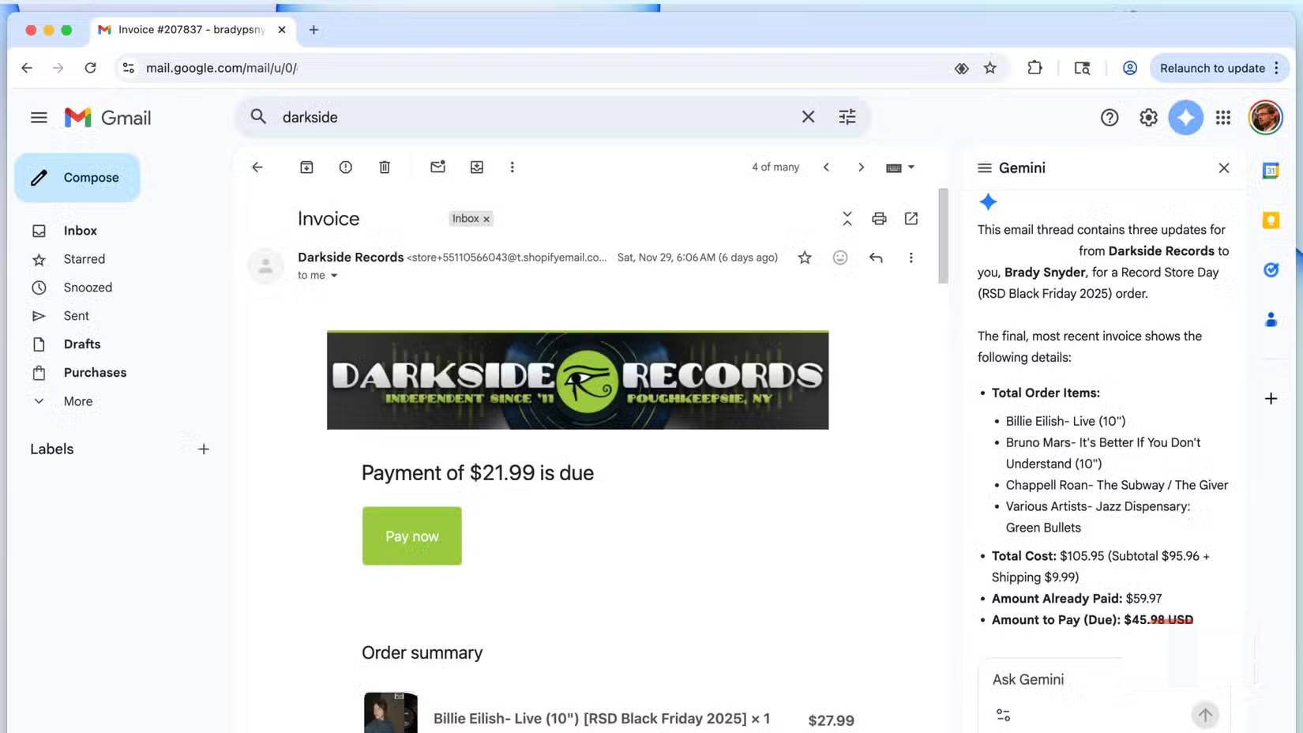Click the green Pay now button
Image resolution: width=1303 pixels, height=733 pixels.
(x=411, y=536)
